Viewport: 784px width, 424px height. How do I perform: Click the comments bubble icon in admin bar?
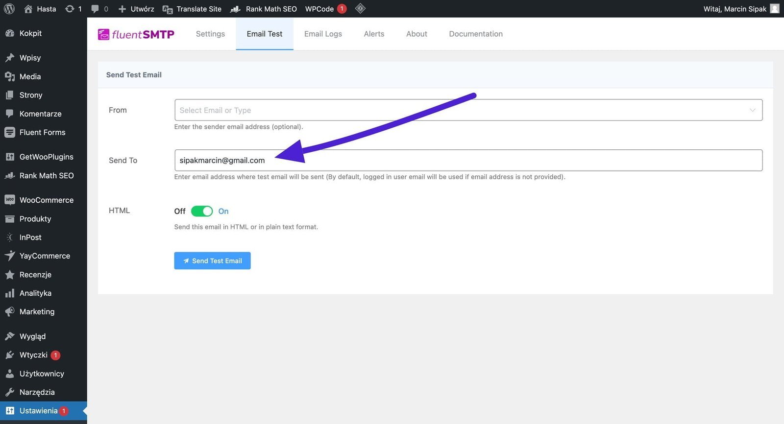(x=95, y=9)
